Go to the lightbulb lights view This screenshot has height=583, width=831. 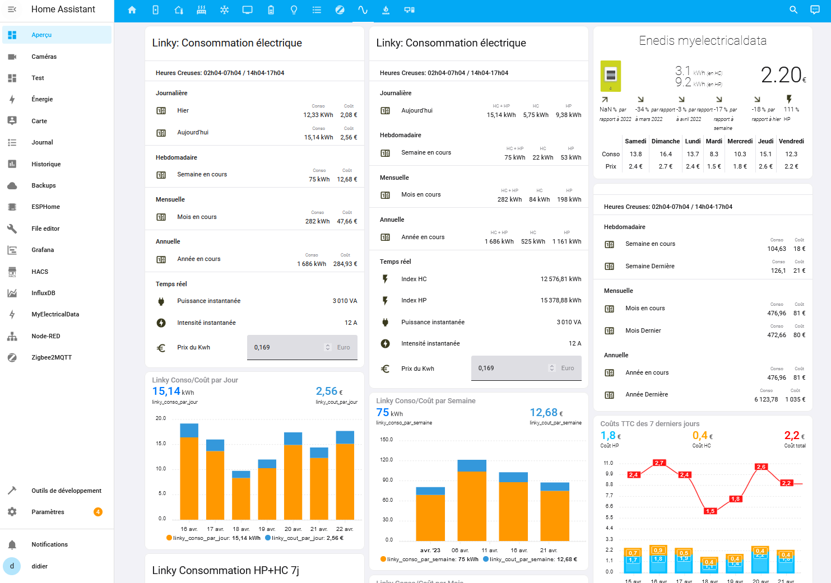(294, 10)
